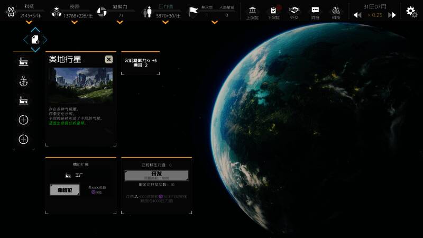Click the atom icon for 科技

(x=10, y=12)
